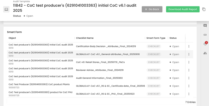Open the comments icon in right sidebar

[205, 26]
